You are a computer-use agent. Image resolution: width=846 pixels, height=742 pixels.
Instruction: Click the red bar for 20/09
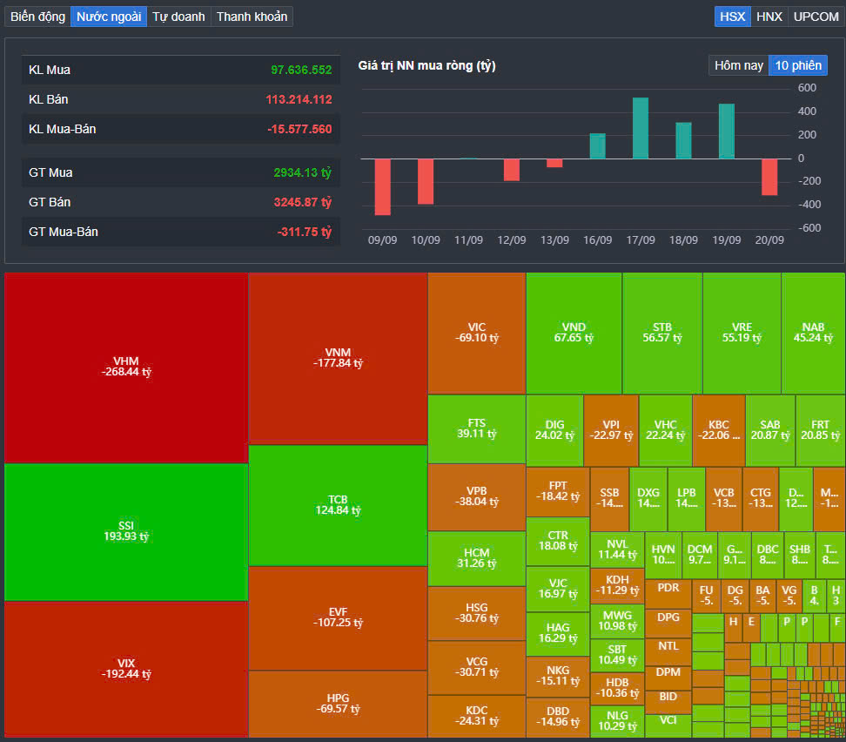tap(769, 177)
